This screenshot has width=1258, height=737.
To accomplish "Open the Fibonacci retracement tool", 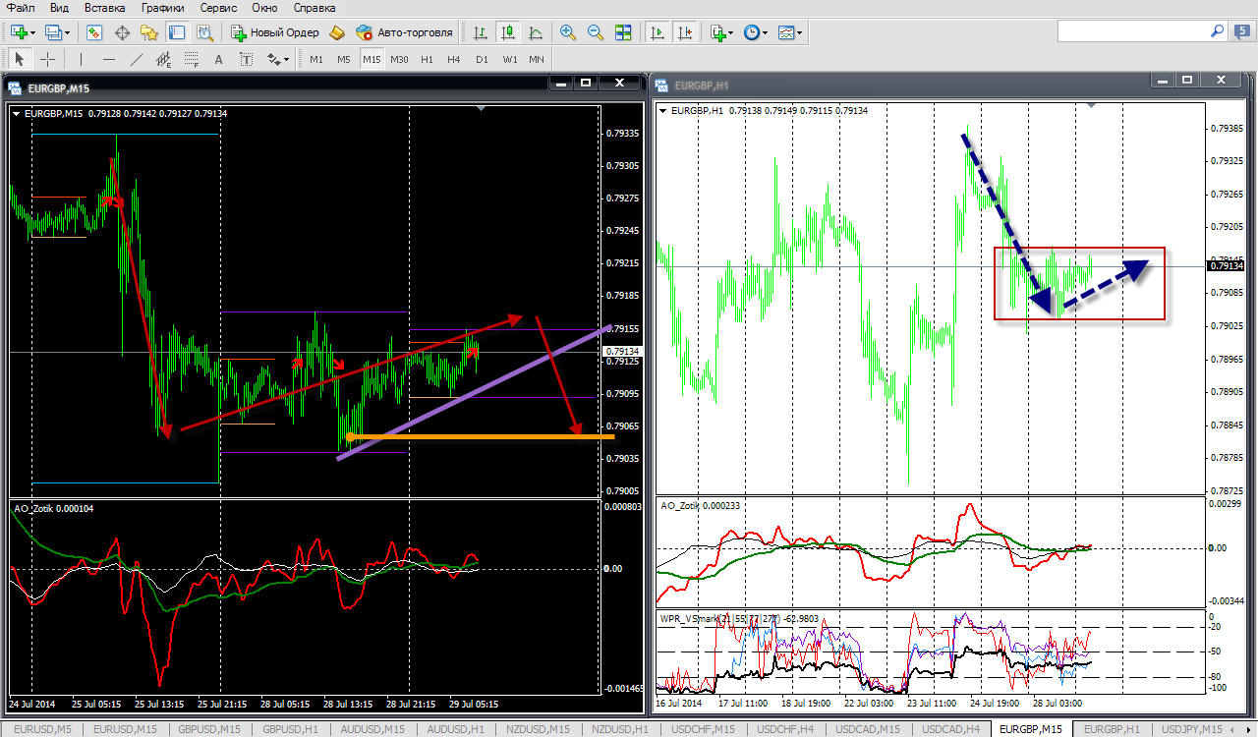I will 191,59.
